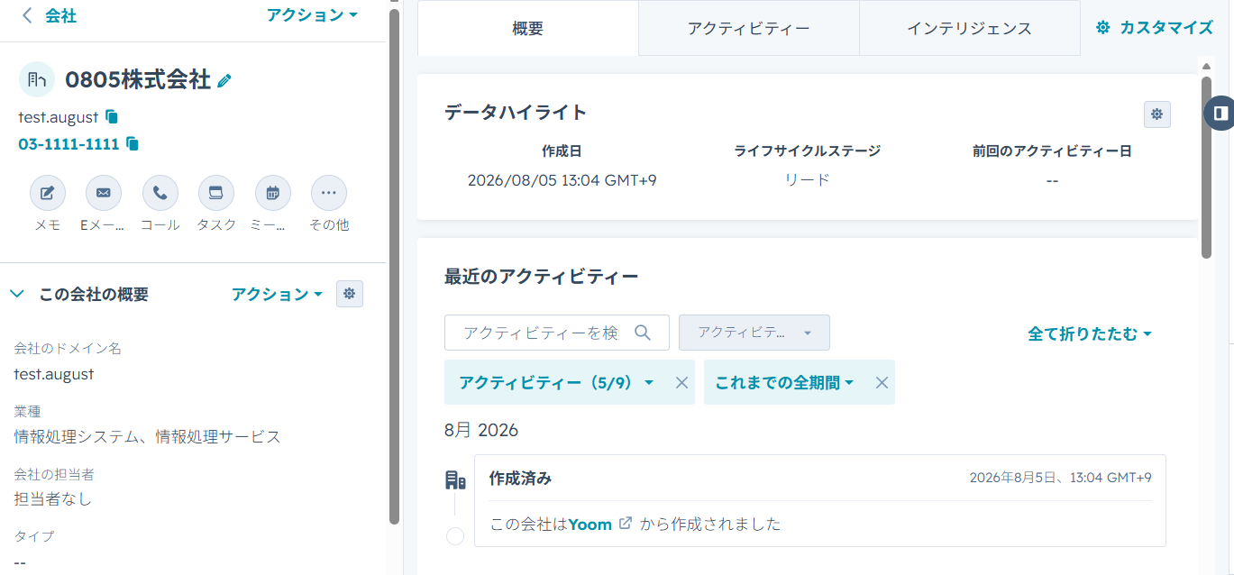Focus the アクティビティーを検索 search field
This screenshot has width=1234, height=575.
tap(557, 333)
